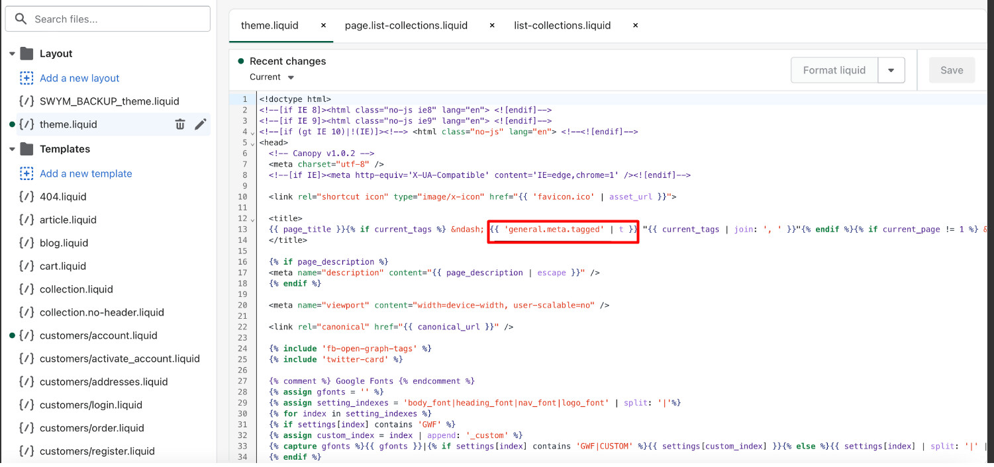
Task: Open the Format liquid dropdown arrow
Action: pos(891,70)
